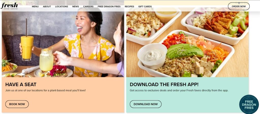The image size is (260, 114).
Task: Click the Fresh kitchen + juice bar logo
Action: [9, 6]
